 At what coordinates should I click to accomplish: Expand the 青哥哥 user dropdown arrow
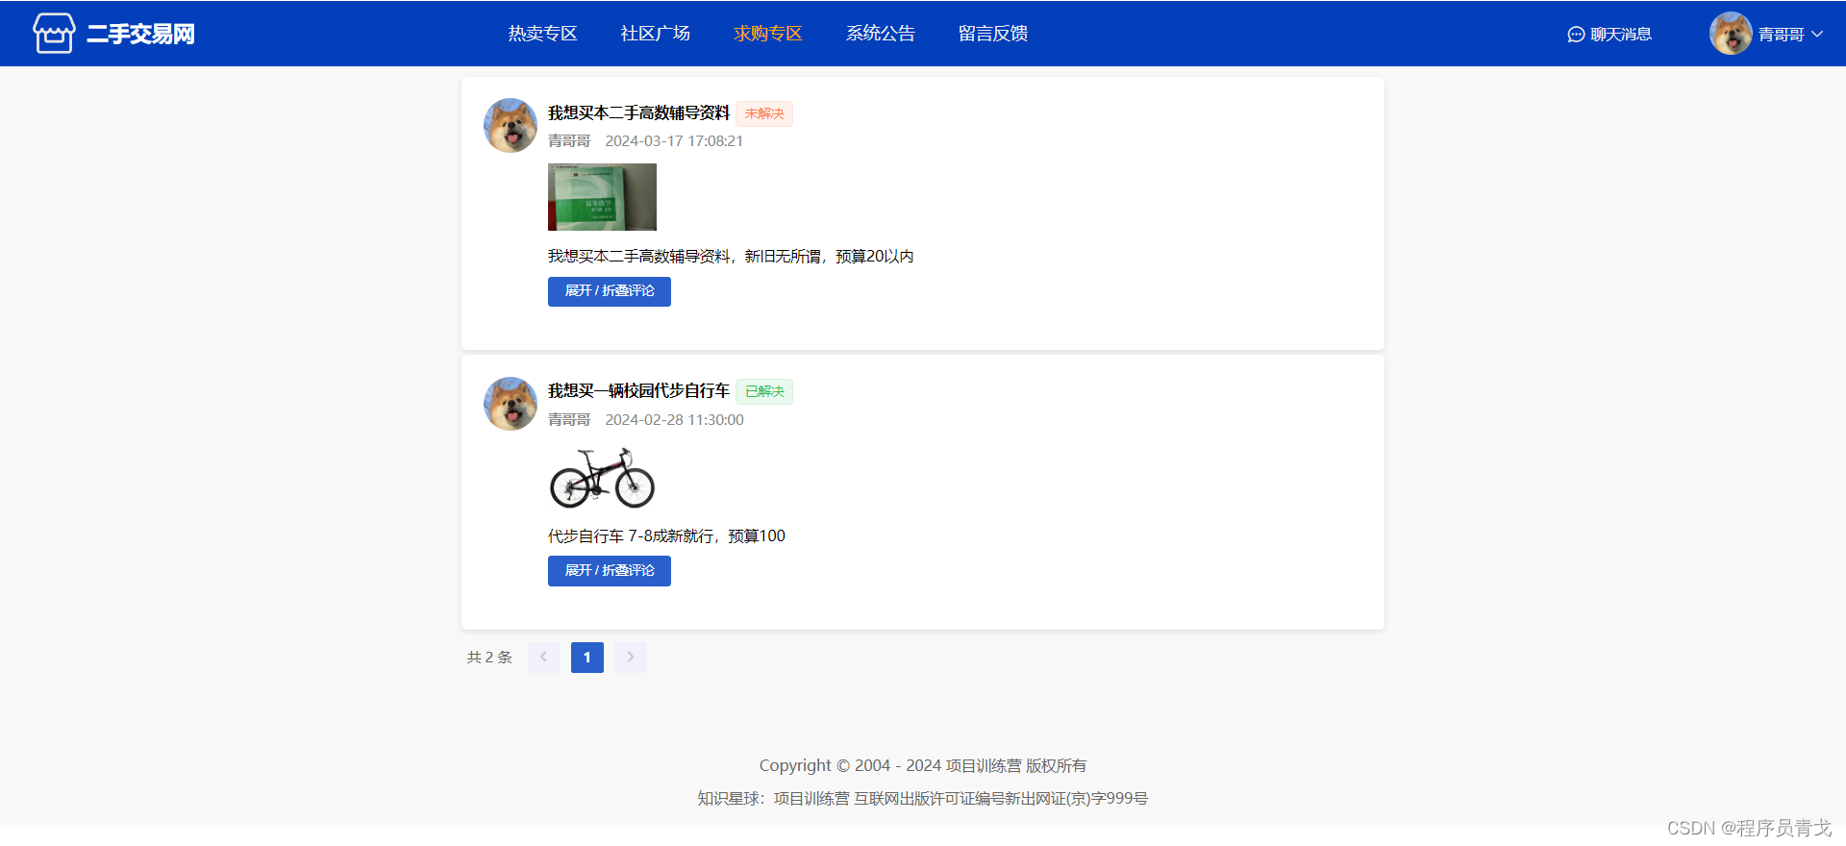1817,34
